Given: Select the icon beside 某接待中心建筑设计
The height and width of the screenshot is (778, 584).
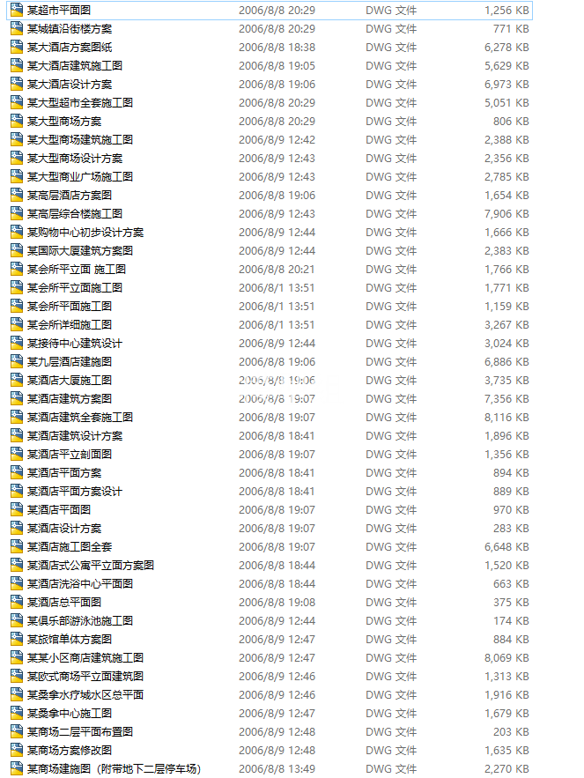Looking at the screenshot, I should (x=17, y=344).
